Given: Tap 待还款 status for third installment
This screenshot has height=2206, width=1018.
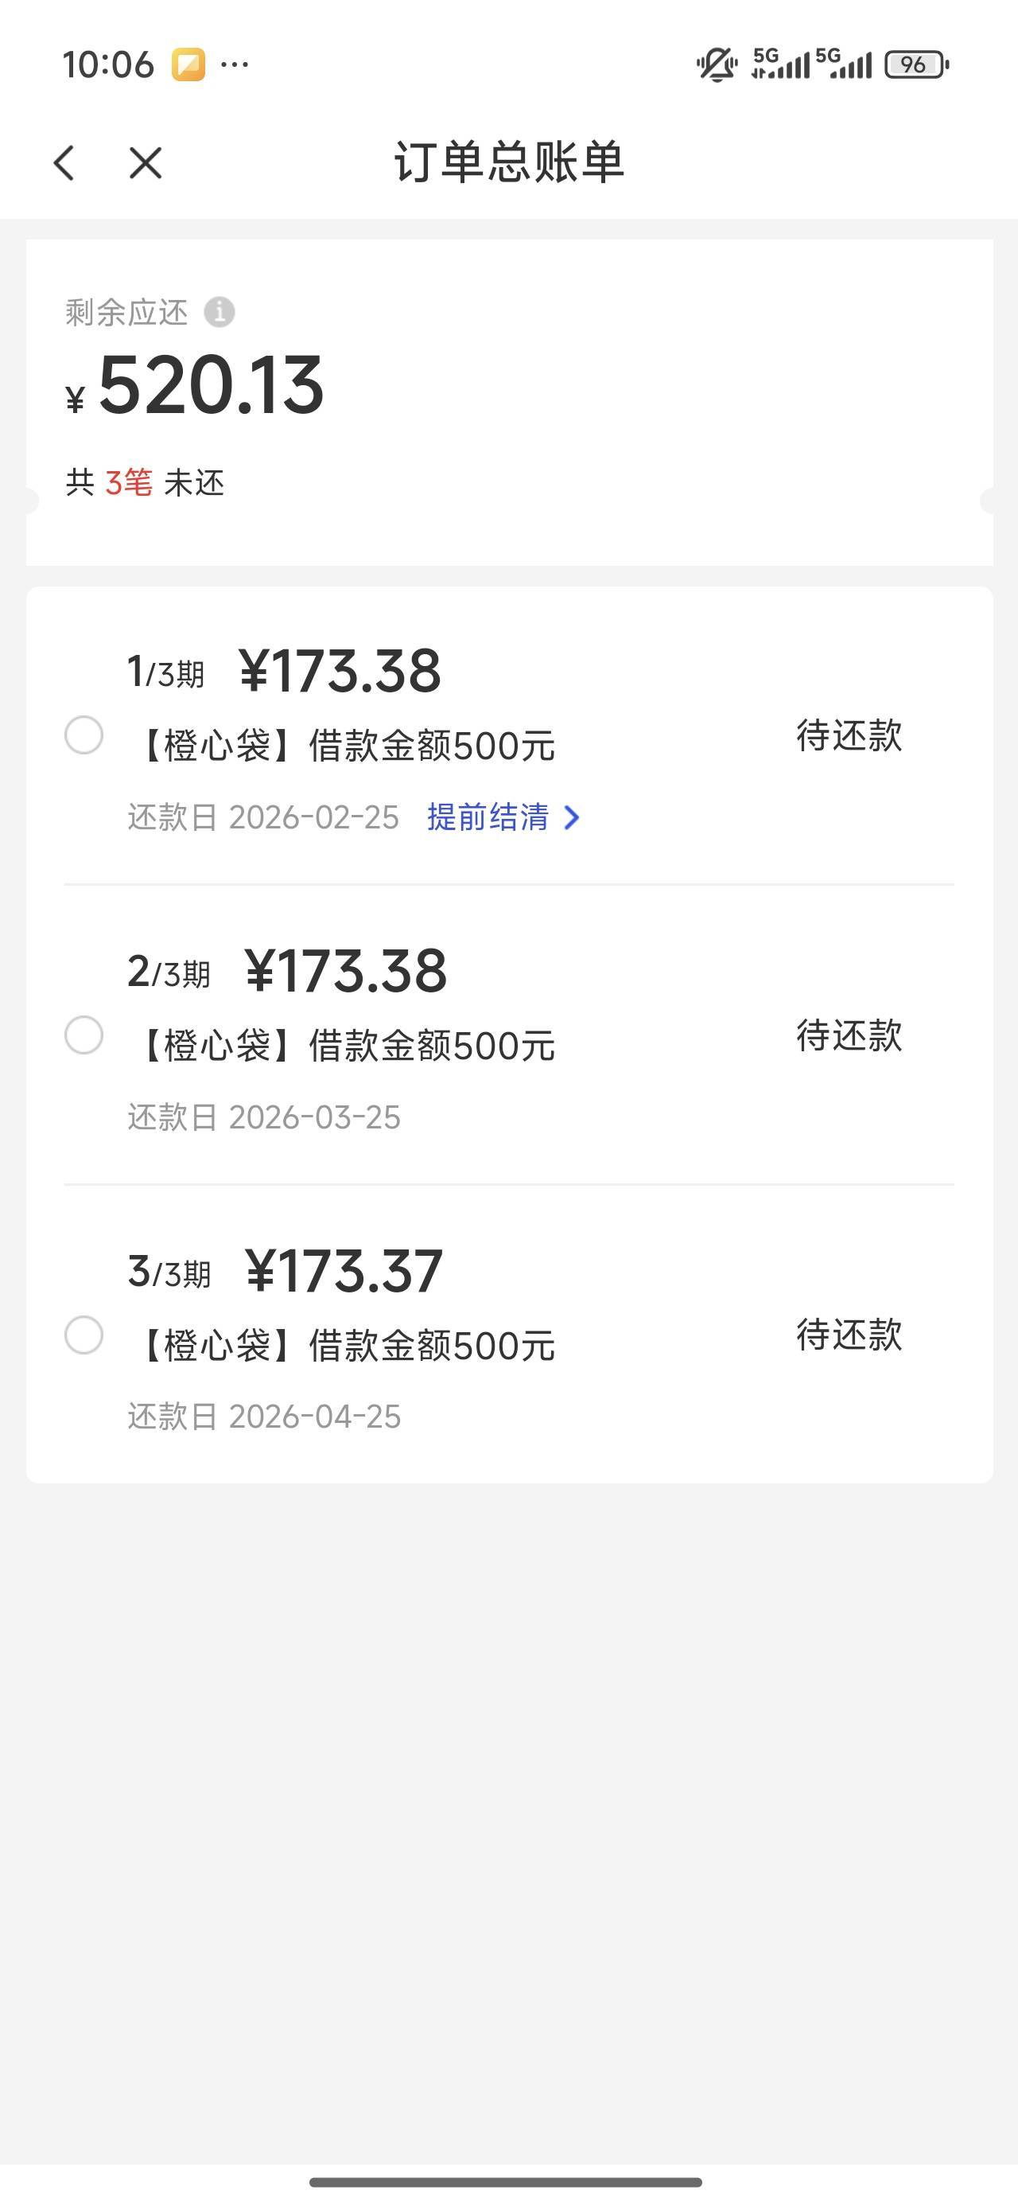Looking at the screenshot, I should [849, 1335].
